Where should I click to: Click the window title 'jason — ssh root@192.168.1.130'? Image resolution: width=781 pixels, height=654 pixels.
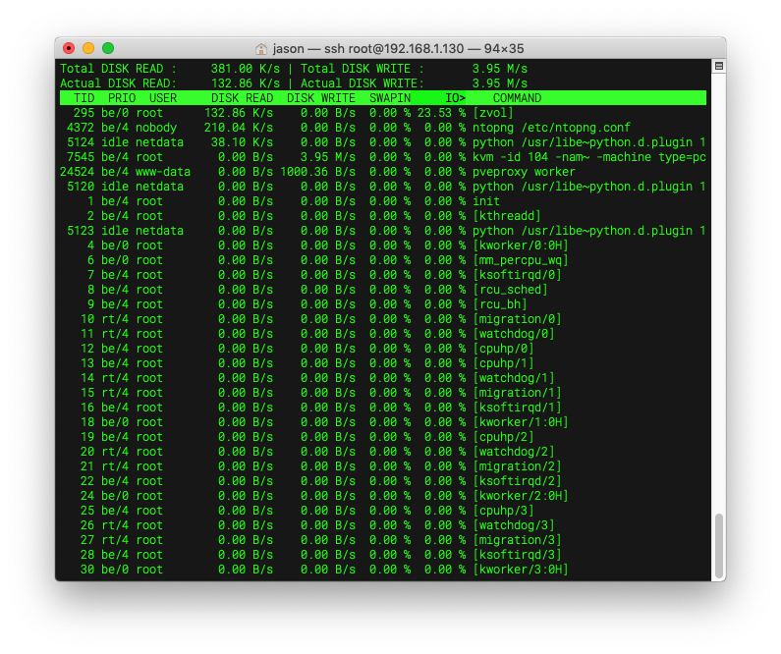click(x=368, y=49)
